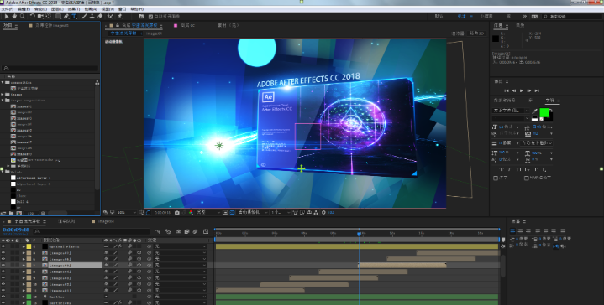Expand the Optical Flares layer properties
Image resolution: width=604 pixels, height=305 pixels.
24,246
